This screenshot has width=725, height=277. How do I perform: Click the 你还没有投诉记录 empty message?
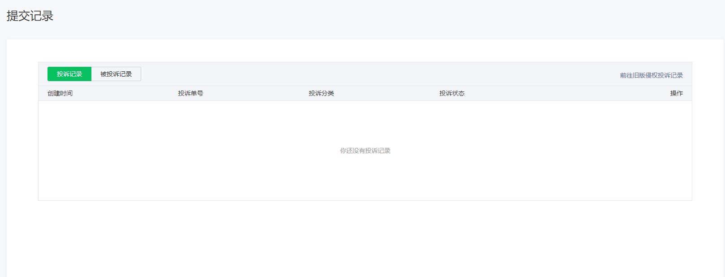point(365,151)
